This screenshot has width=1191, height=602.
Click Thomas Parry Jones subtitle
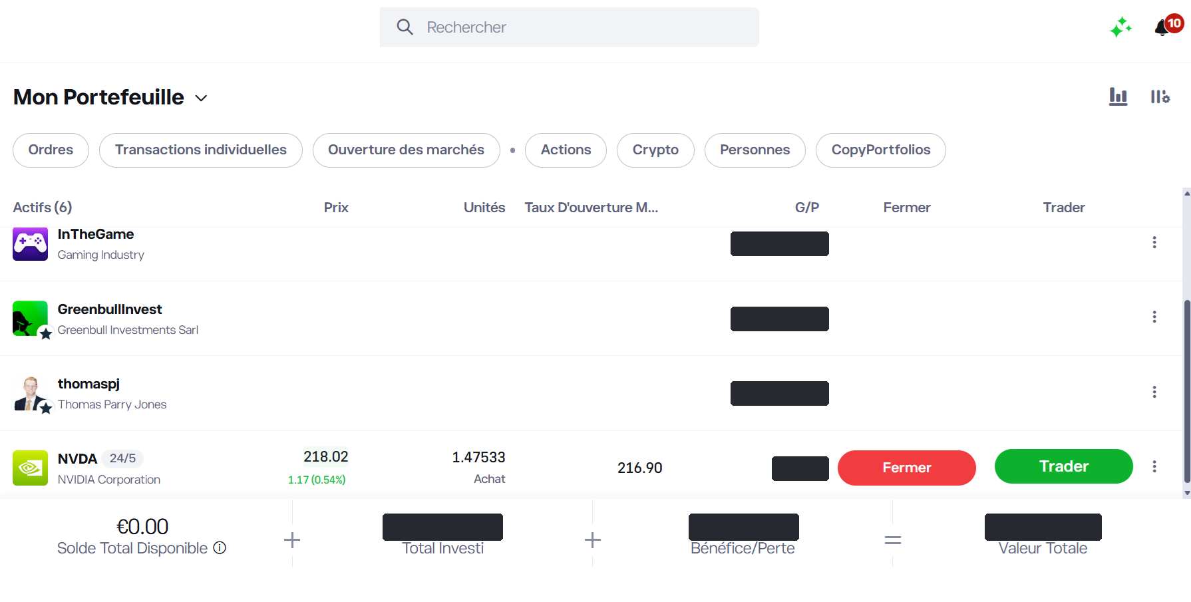[x=112, y=404]
